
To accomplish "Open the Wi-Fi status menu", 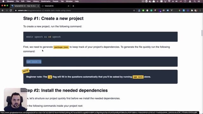I will [x=169, y=1].
